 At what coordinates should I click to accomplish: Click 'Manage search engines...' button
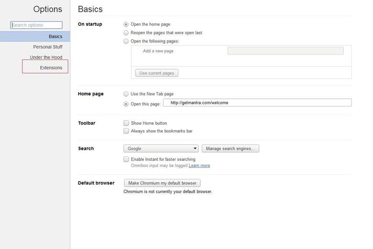coord(230,148)
